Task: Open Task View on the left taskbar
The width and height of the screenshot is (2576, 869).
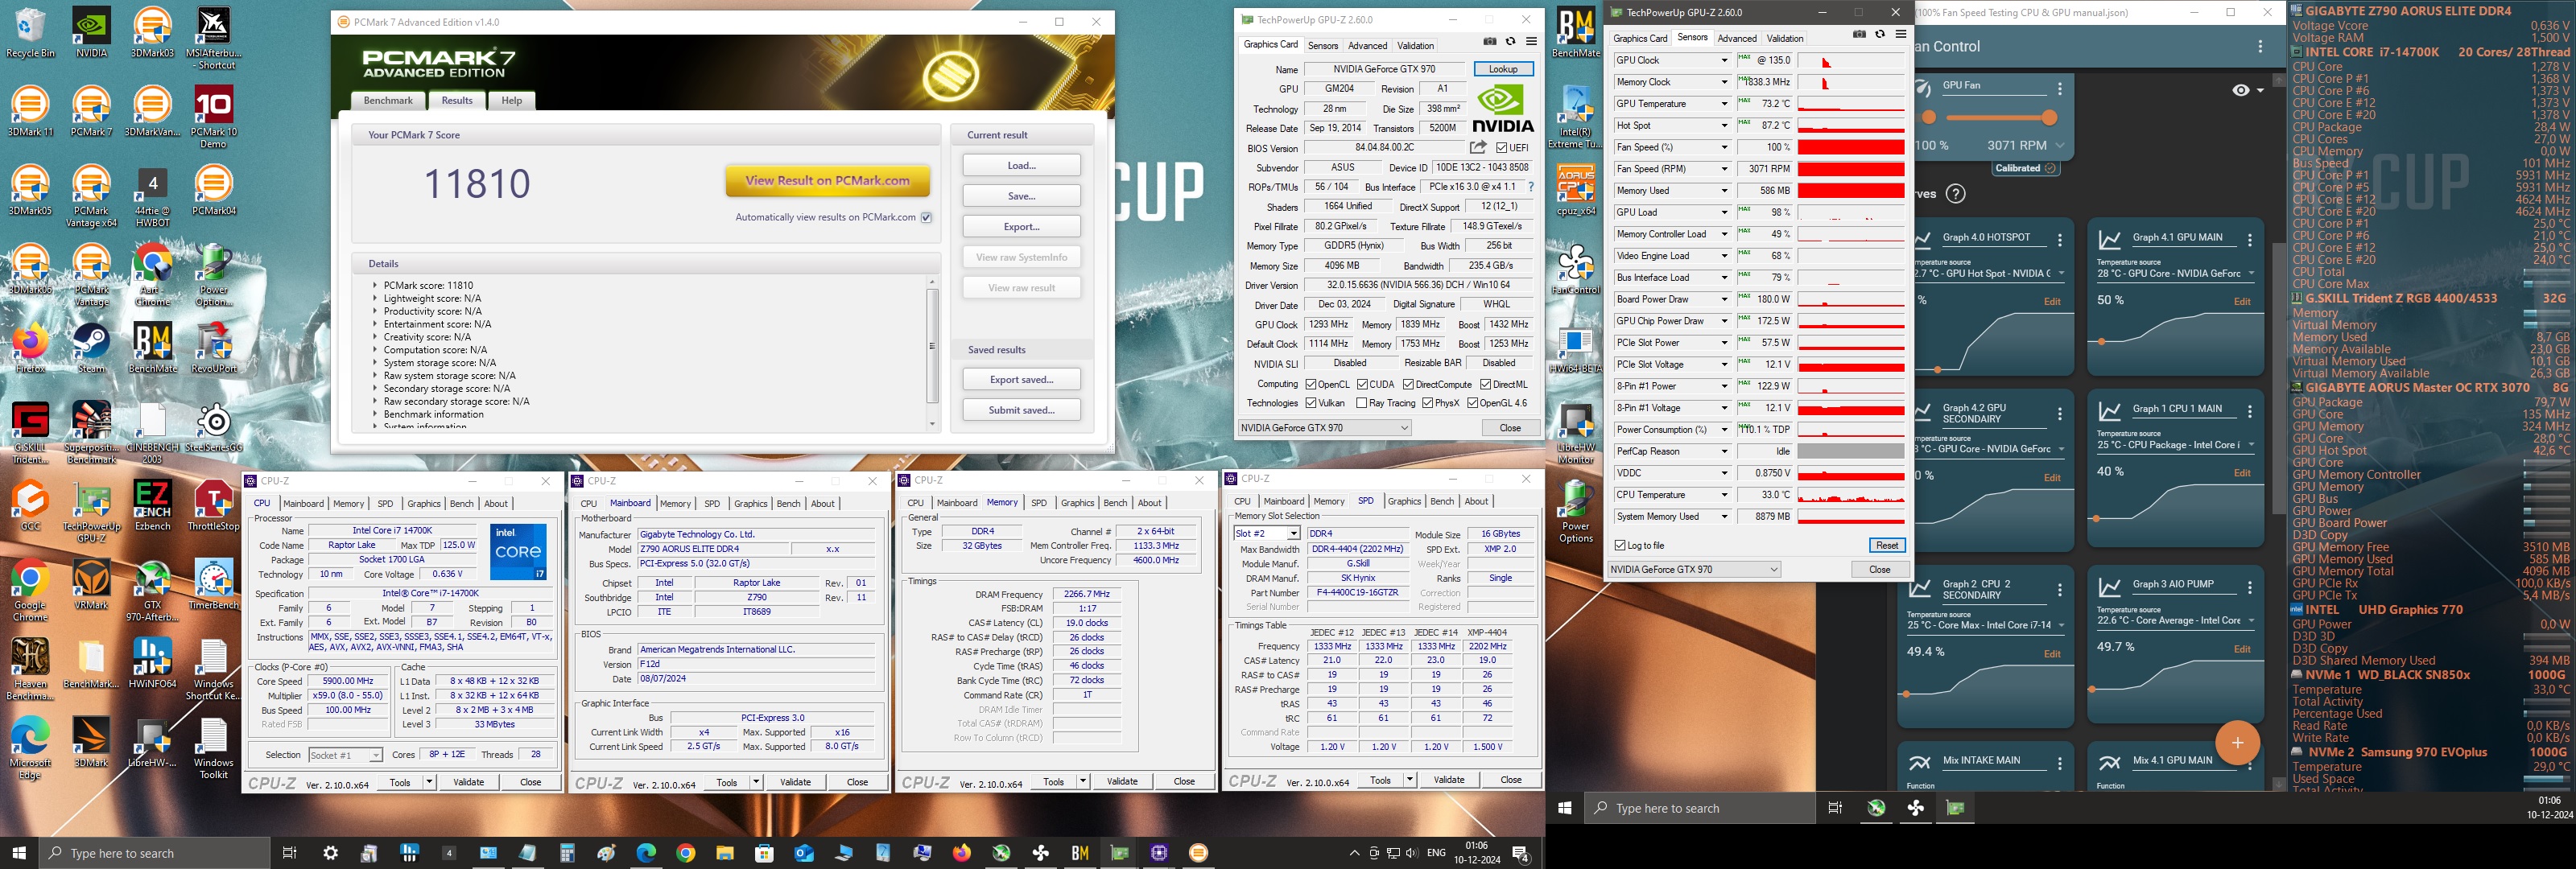Action: [x=289, y=853]
